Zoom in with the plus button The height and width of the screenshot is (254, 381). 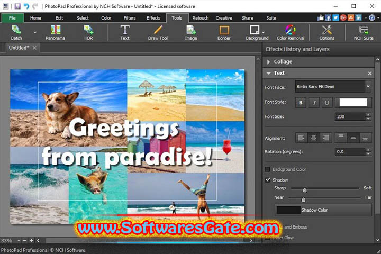pos(31,241)
